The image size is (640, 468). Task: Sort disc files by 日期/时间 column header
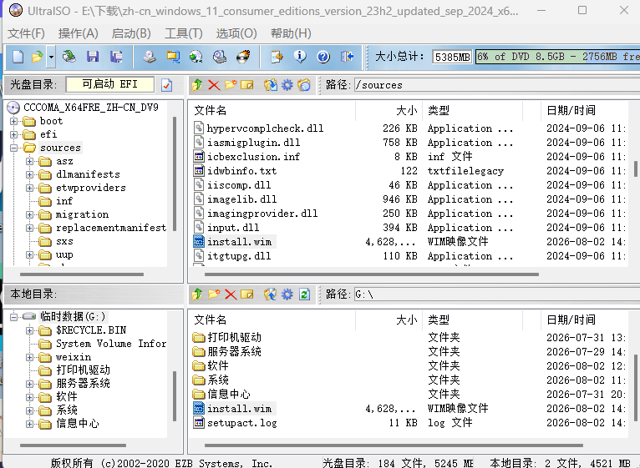[x=584, y=110]
